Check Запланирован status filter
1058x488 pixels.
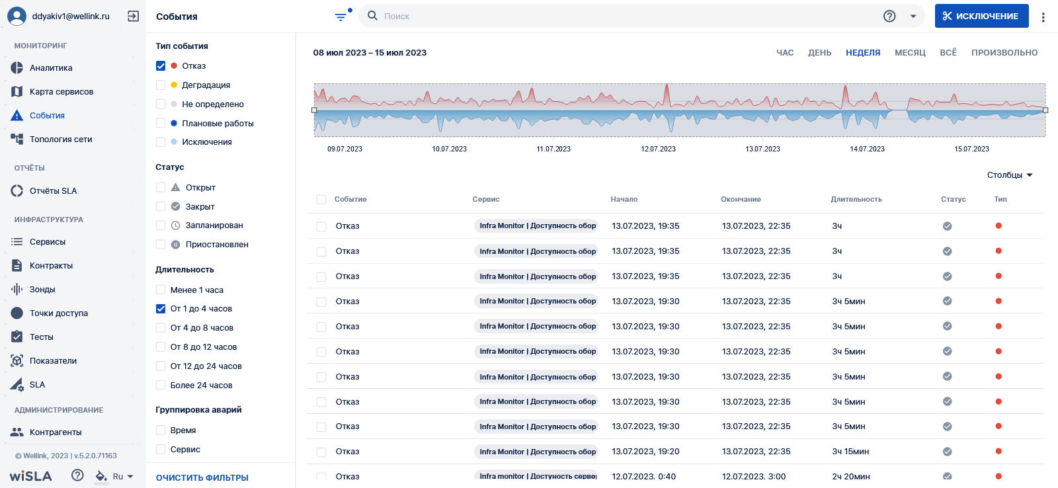click(161, 225)
